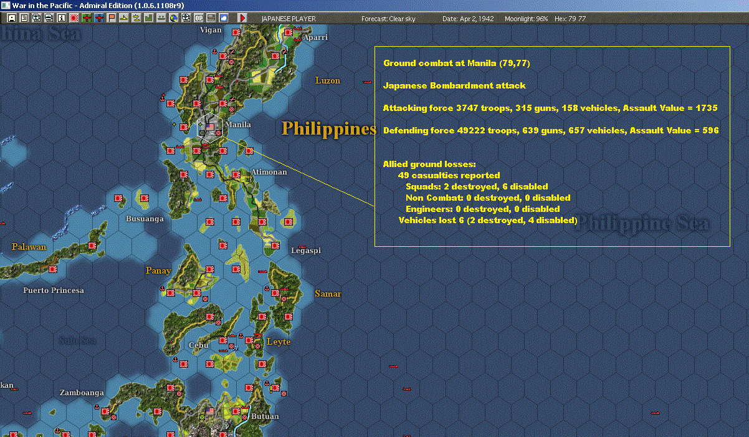Click the green base toolbar icon
Viewport: 749px width, 437px height.
[149, 19]
